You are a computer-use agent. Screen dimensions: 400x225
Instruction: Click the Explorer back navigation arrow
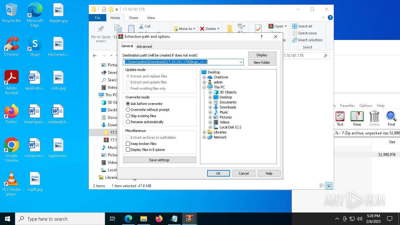(95, 56)
